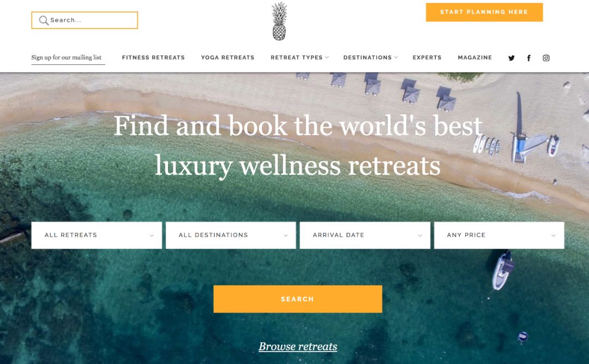Screen dimensions: 589x364
Task: Open the Magazine menu item
Action: [475, 57]
